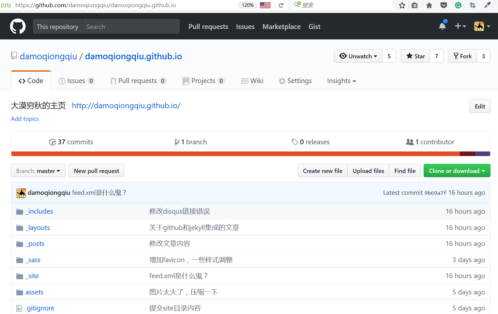
Task: Open notifications bell icon
Action: [x=442, y=26]
